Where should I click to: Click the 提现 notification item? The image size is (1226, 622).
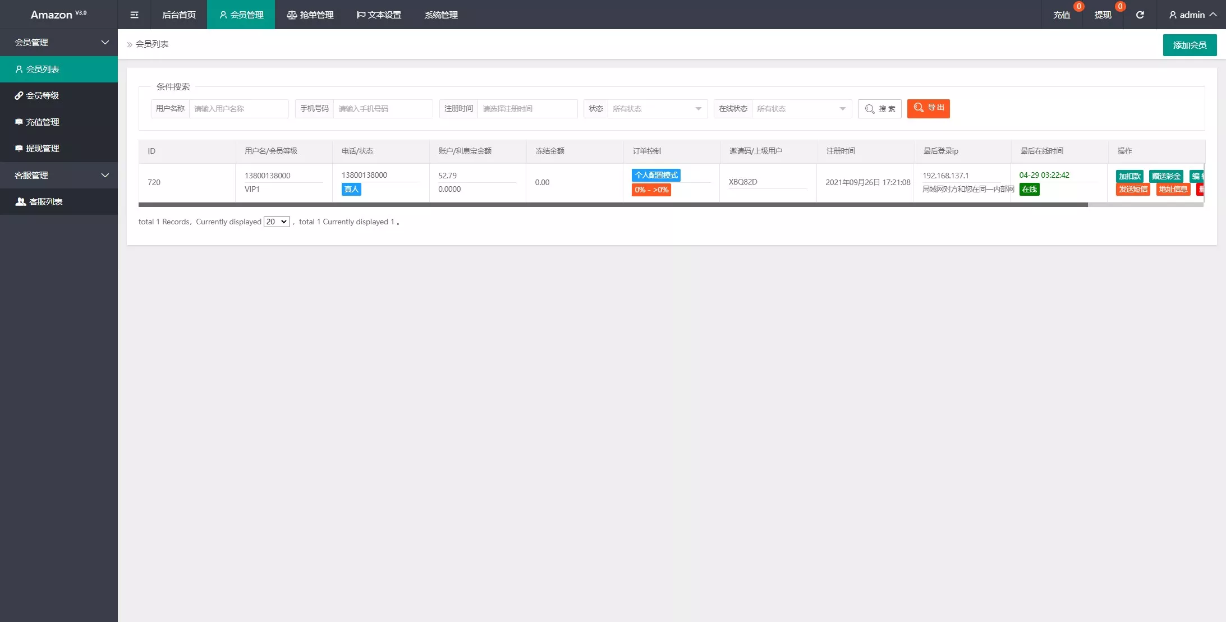point(1103,15)
